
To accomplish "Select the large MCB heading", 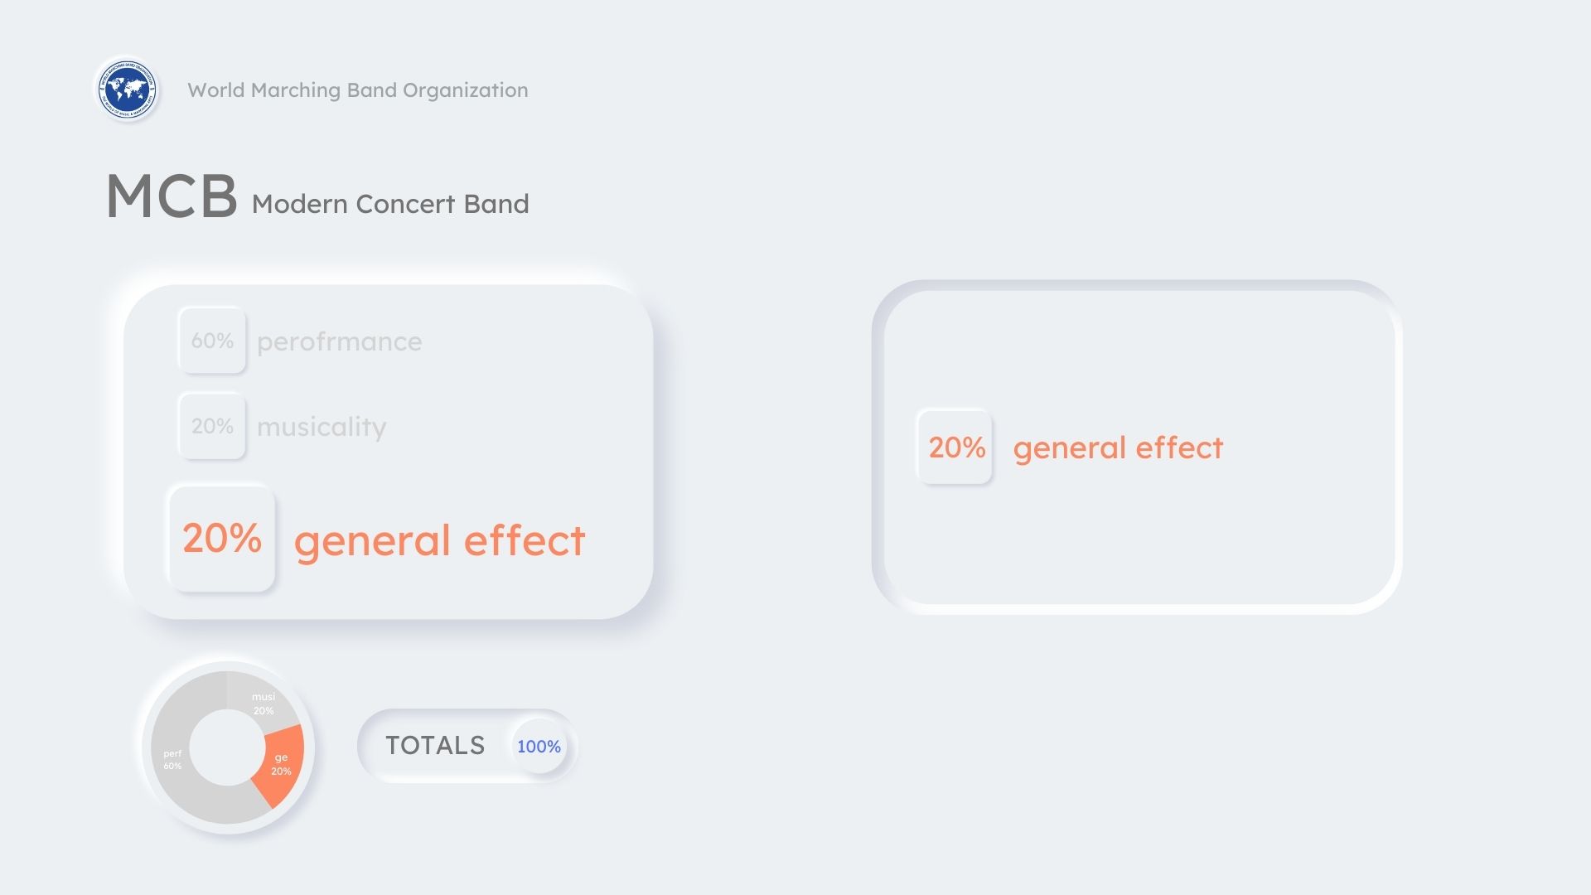I will 172,197.
